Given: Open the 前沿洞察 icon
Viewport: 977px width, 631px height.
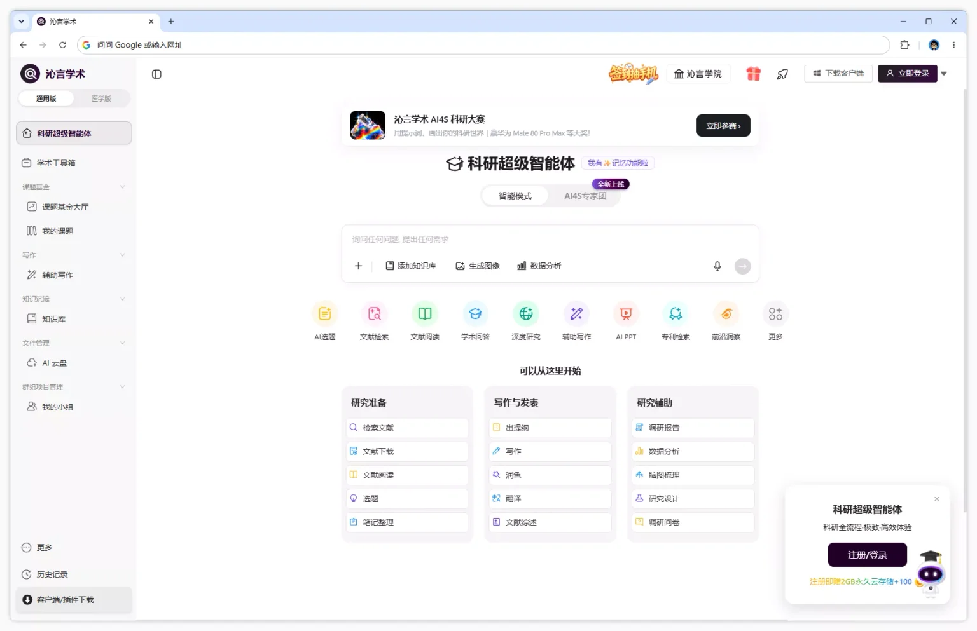Looking at the screenshot, I should [726, 314].
